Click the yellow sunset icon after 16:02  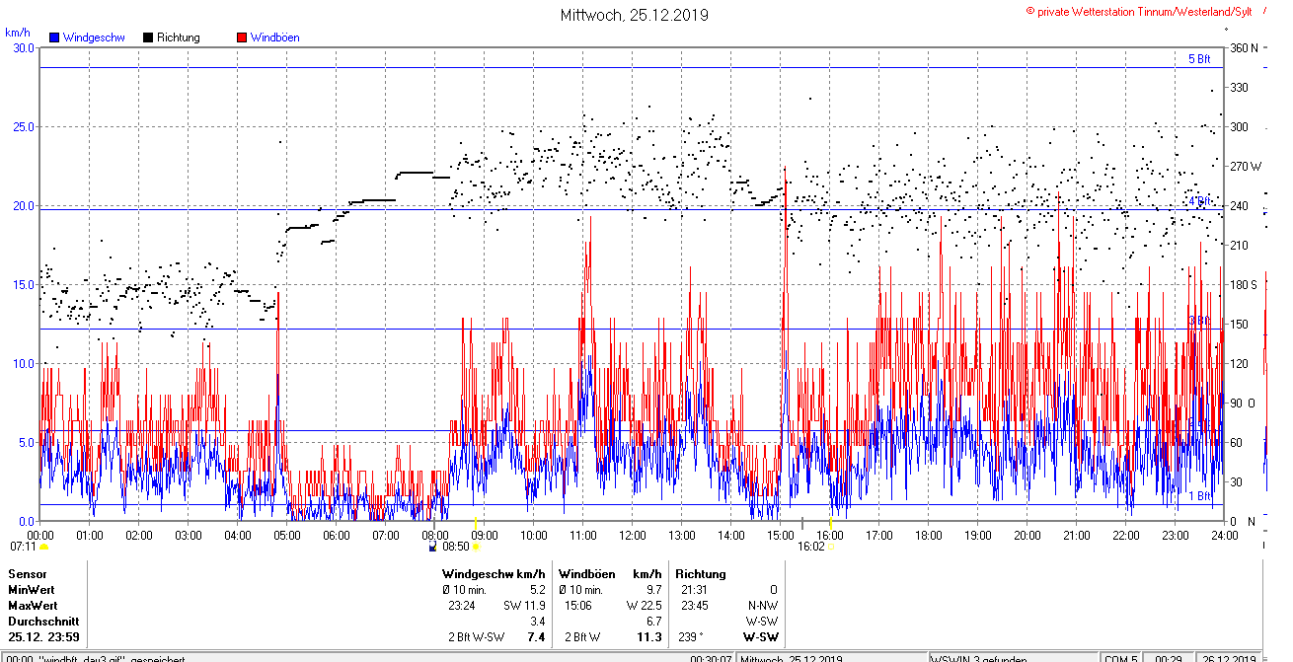pyautogui.click(x=832, y=546)
